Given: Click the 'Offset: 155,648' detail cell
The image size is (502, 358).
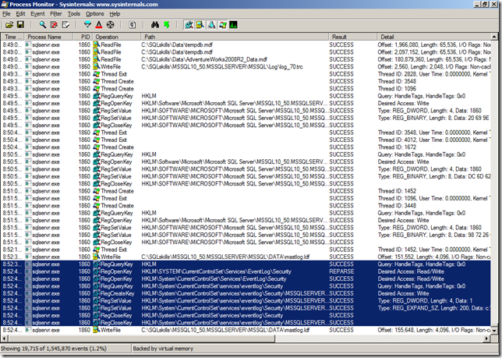Looking at the screenshot, I should coord(434,330).
